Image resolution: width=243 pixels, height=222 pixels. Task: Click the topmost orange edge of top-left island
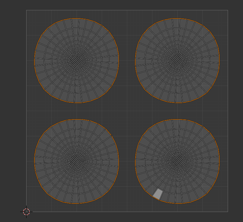(75, 18)
